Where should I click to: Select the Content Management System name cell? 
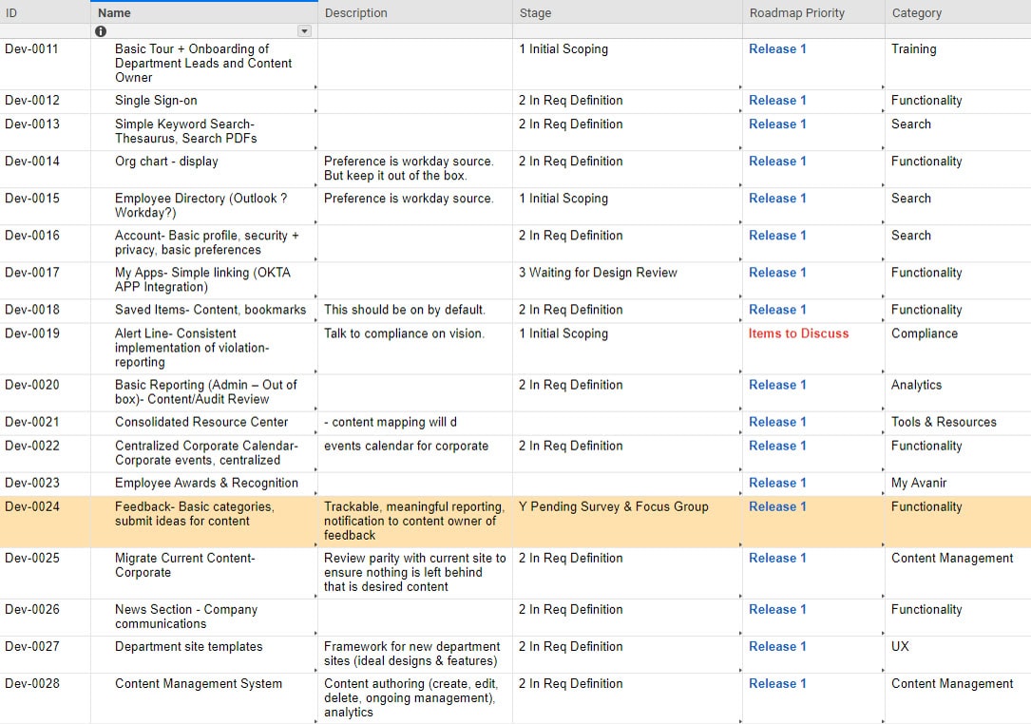tap(204, 698)
